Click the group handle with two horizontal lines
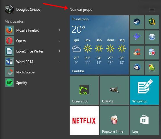This screenshot has width=161, height=139. (x=152, y=10)
